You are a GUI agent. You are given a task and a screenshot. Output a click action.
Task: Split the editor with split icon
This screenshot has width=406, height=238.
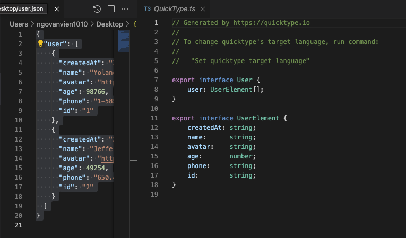pyautogui.click(x=111, y=9)
